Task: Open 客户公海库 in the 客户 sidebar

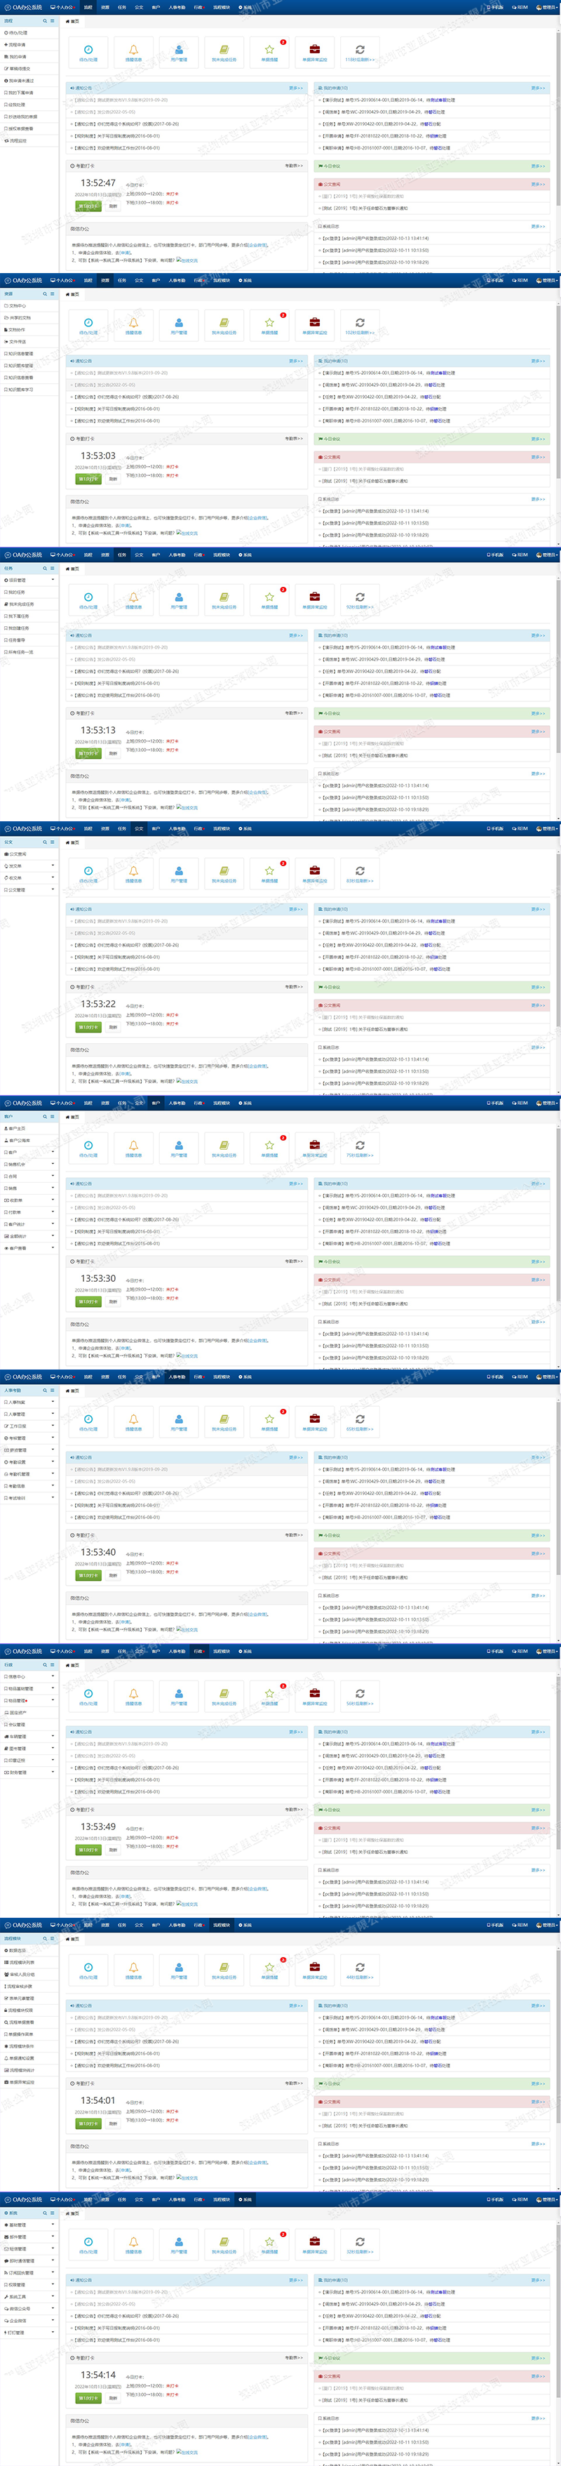Action: point(29,1141)
